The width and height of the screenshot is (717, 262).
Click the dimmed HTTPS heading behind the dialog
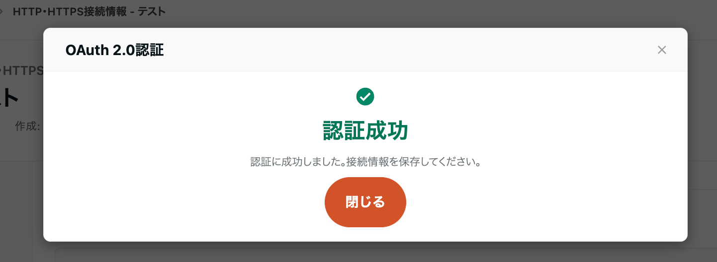pyautogui.click(x=22, y=70)
